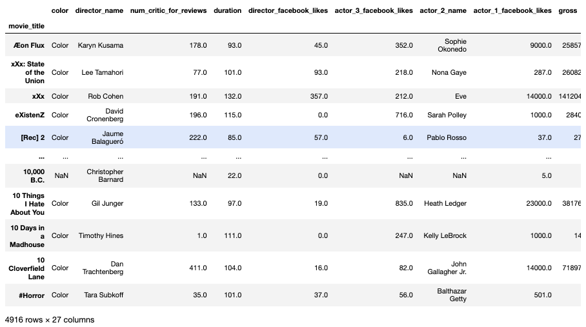
Task: Click the num_critic_for_reviews column header
Action: click(x=168, y=10)
